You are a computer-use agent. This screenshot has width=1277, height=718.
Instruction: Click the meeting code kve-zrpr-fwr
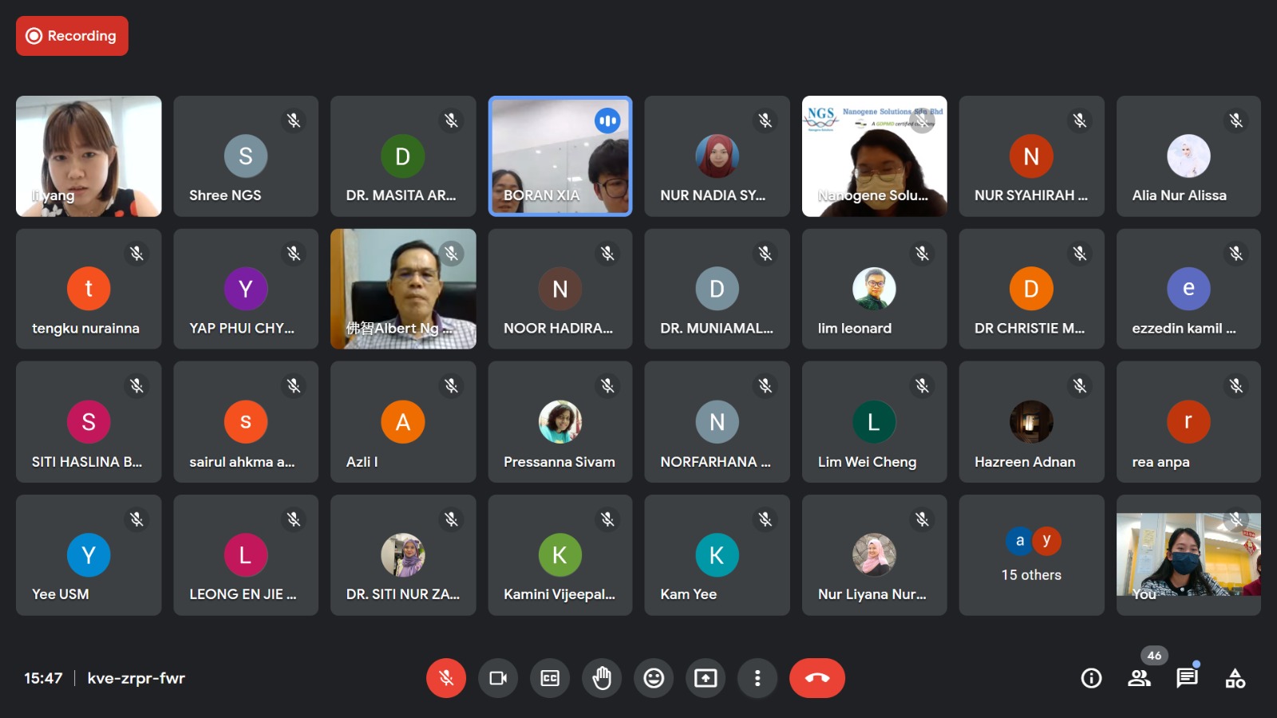click(x=136, y=678)
